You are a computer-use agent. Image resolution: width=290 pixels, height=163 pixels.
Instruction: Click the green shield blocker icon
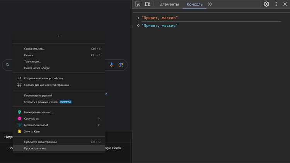(19, 112)
